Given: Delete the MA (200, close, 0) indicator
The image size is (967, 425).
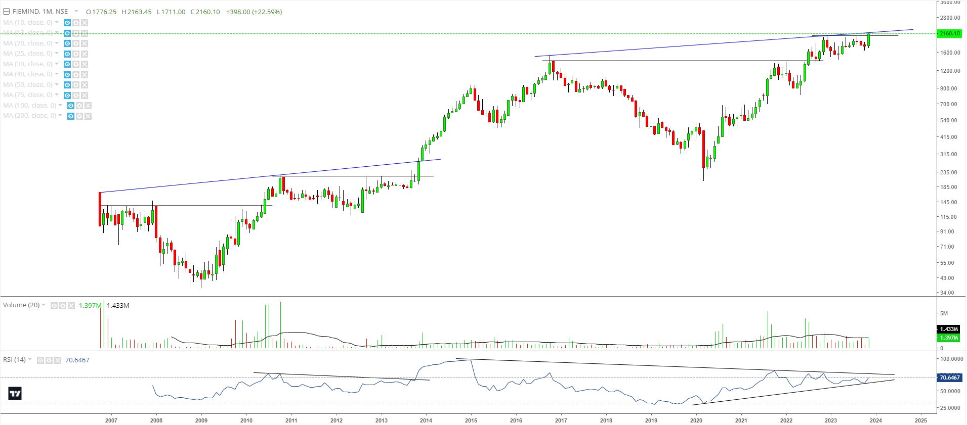Looking at the screenshot, I should click(x=88, y=116).
